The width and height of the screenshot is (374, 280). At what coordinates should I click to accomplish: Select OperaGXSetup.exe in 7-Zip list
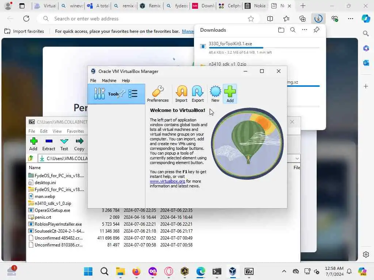click(x=53, y=210)
